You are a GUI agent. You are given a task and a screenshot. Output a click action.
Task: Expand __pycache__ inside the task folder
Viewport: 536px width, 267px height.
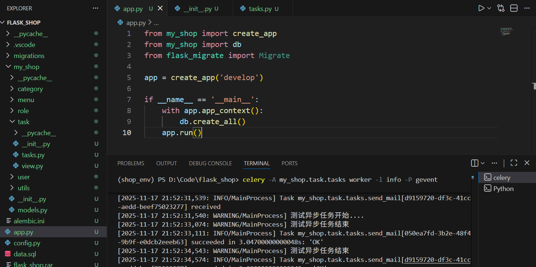(x=53, y=133)
